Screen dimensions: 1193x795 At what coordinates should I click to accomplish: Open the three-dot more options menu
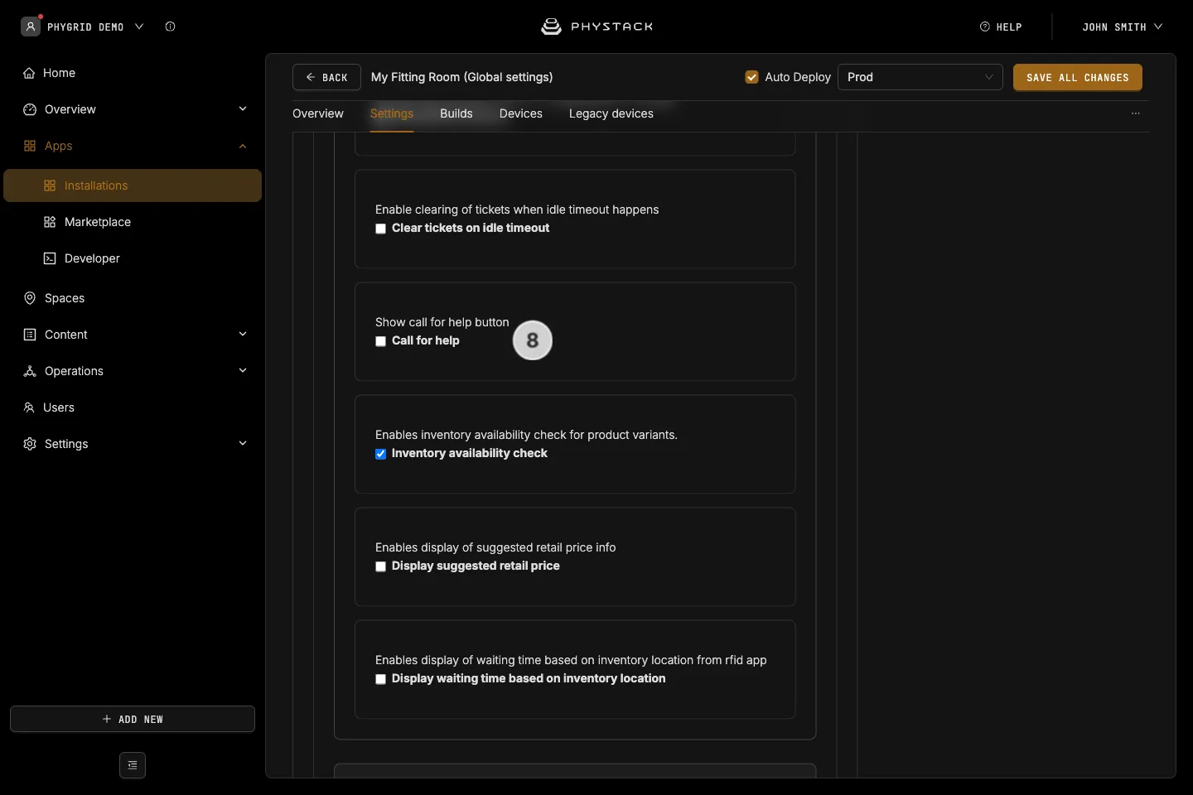coord(1136,113)
